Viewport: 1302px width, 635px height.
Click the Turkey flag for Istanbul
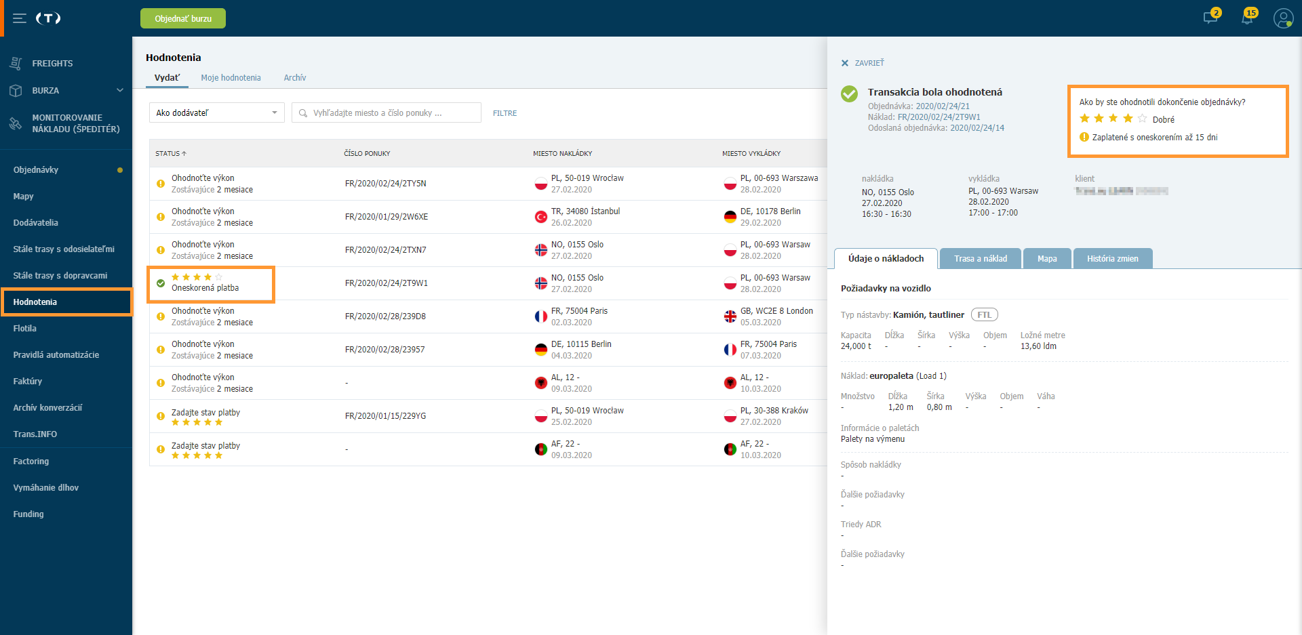pyautogui.click(x=541, y=217)
